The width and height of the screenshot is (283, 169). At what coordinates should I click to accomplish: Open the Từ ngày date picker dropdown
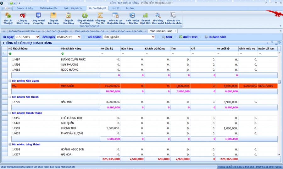point(38,37)
